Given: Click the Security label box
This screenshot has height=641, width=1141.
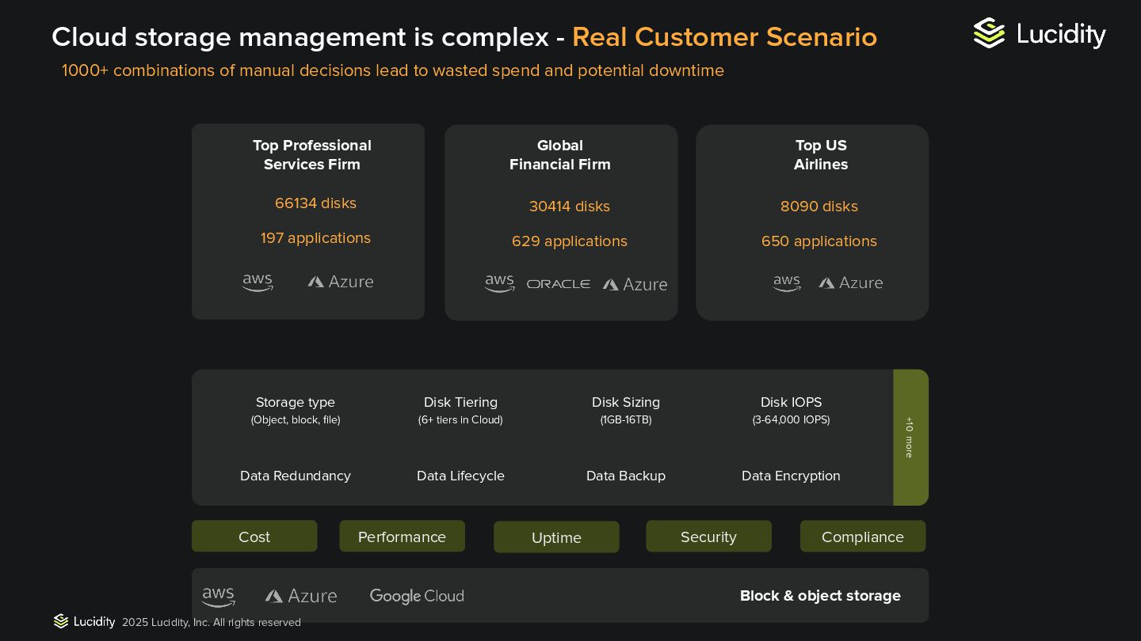Looking at the screenshot, I should 708,537.
